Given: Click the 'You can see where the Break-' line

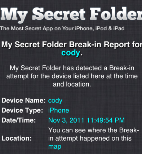Looking at the screenshot, I should coord(94,130).
